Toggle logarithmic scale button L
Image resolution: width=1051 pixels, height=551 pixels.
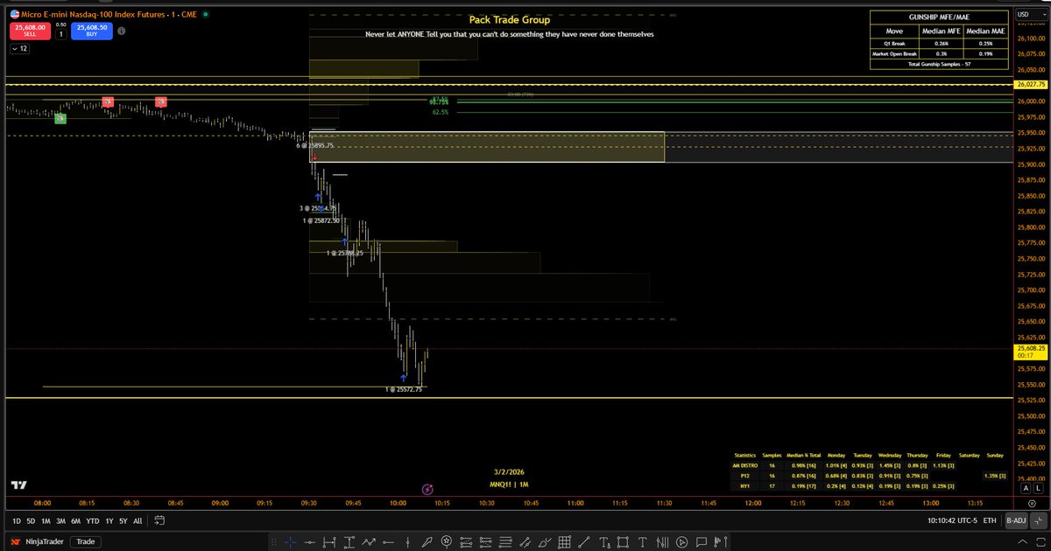[x=1040, y=489]
